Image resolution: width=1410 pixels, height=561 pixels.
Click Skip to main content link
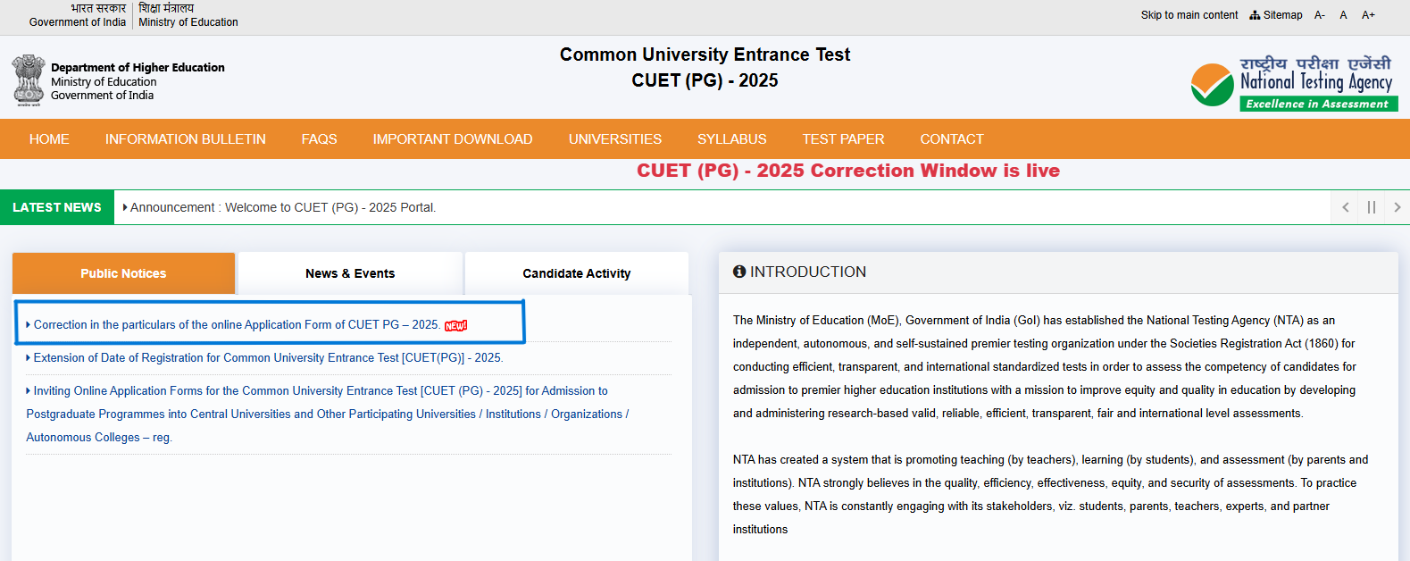coord(1189,15)
